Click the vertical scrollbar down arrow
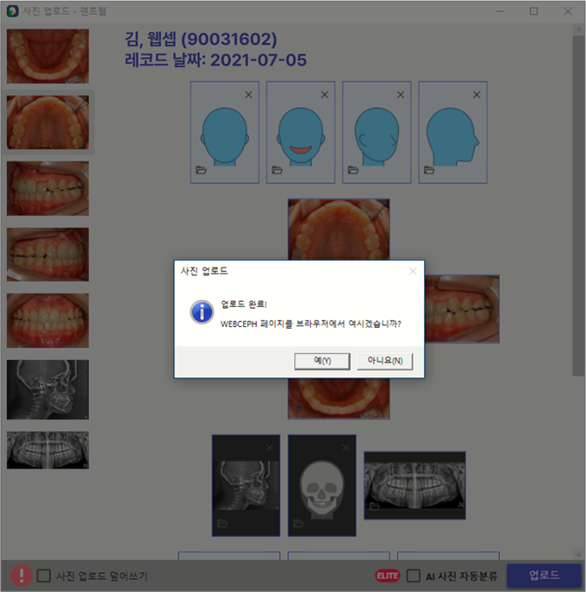586x592 pixels. click(x=577, y=552)
